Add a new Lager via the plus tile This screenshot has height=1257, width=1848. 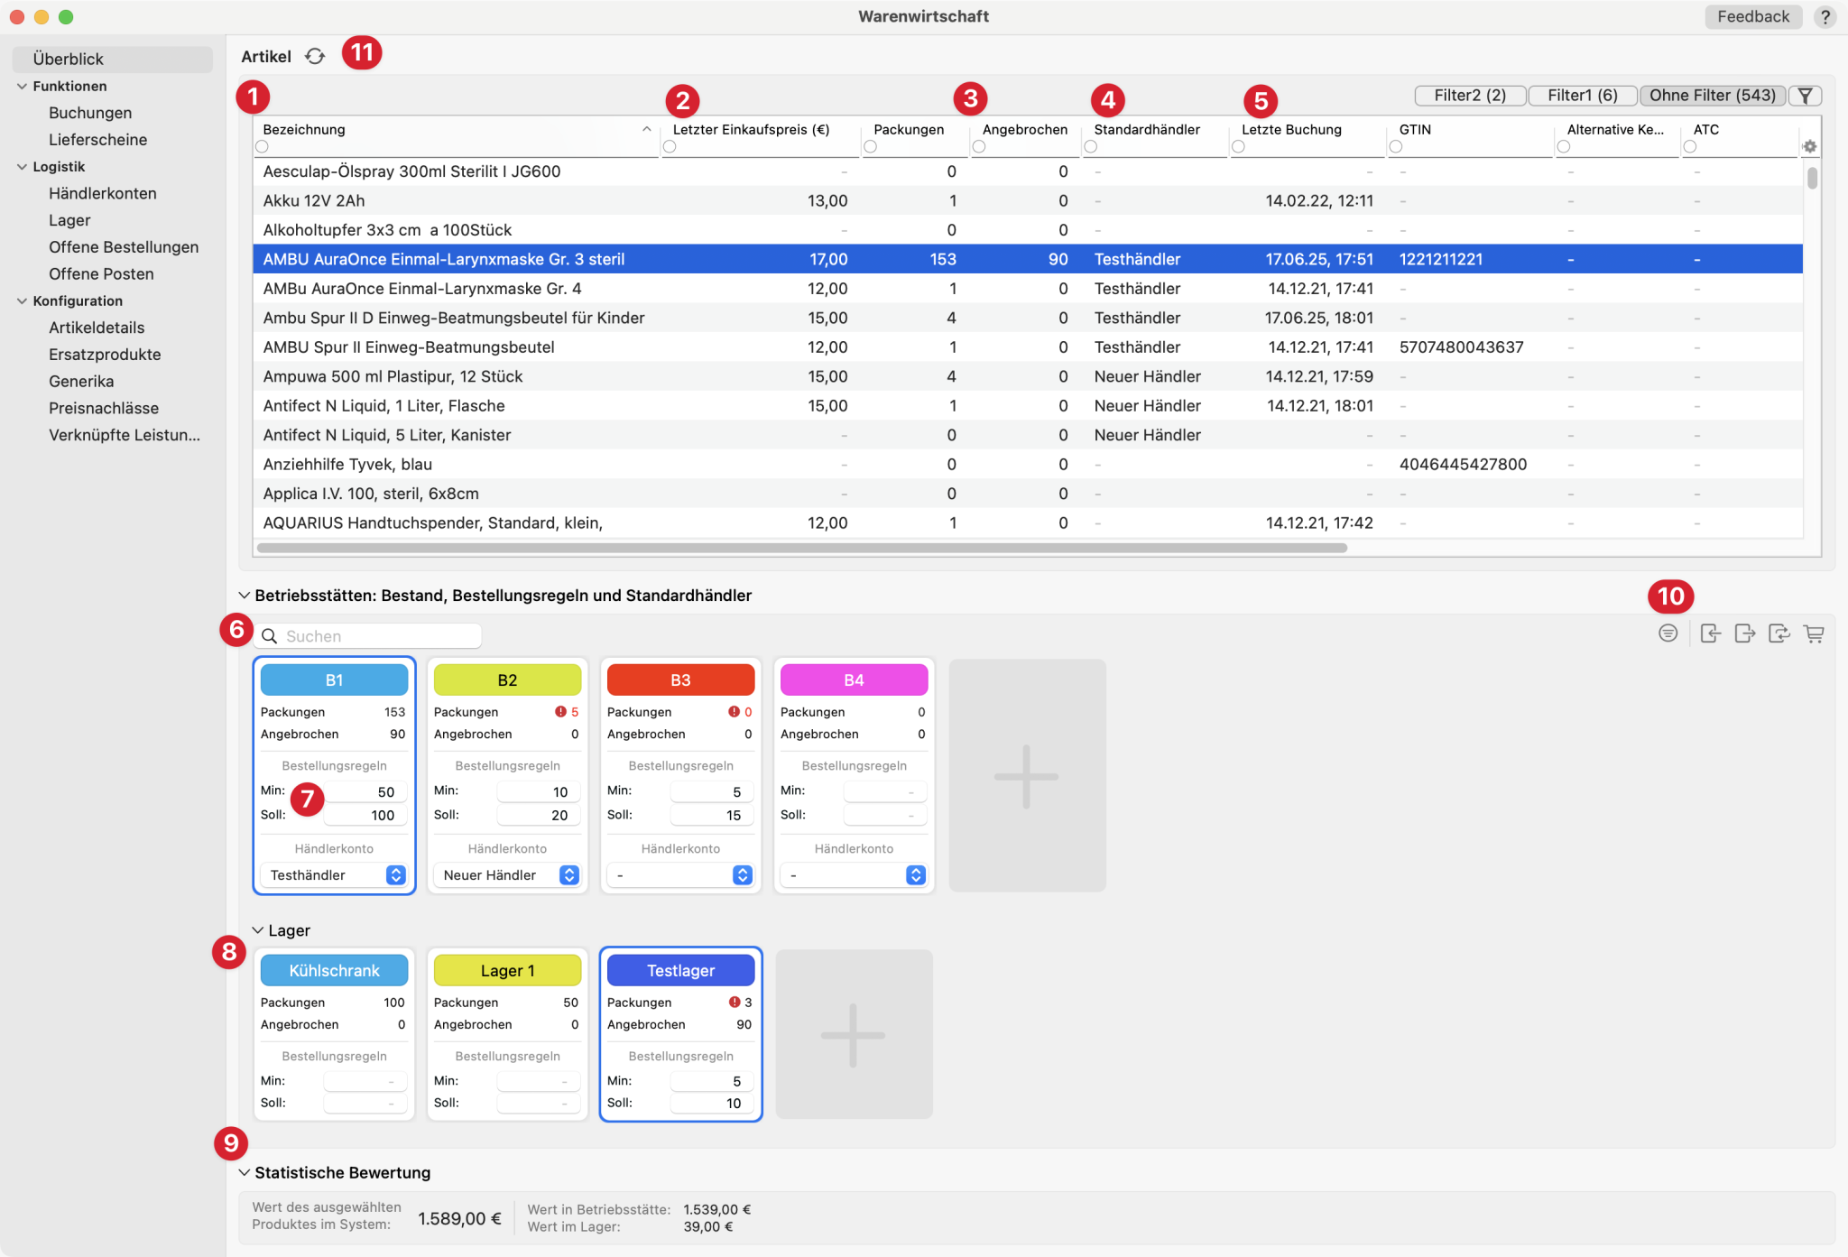point(854,1034)
